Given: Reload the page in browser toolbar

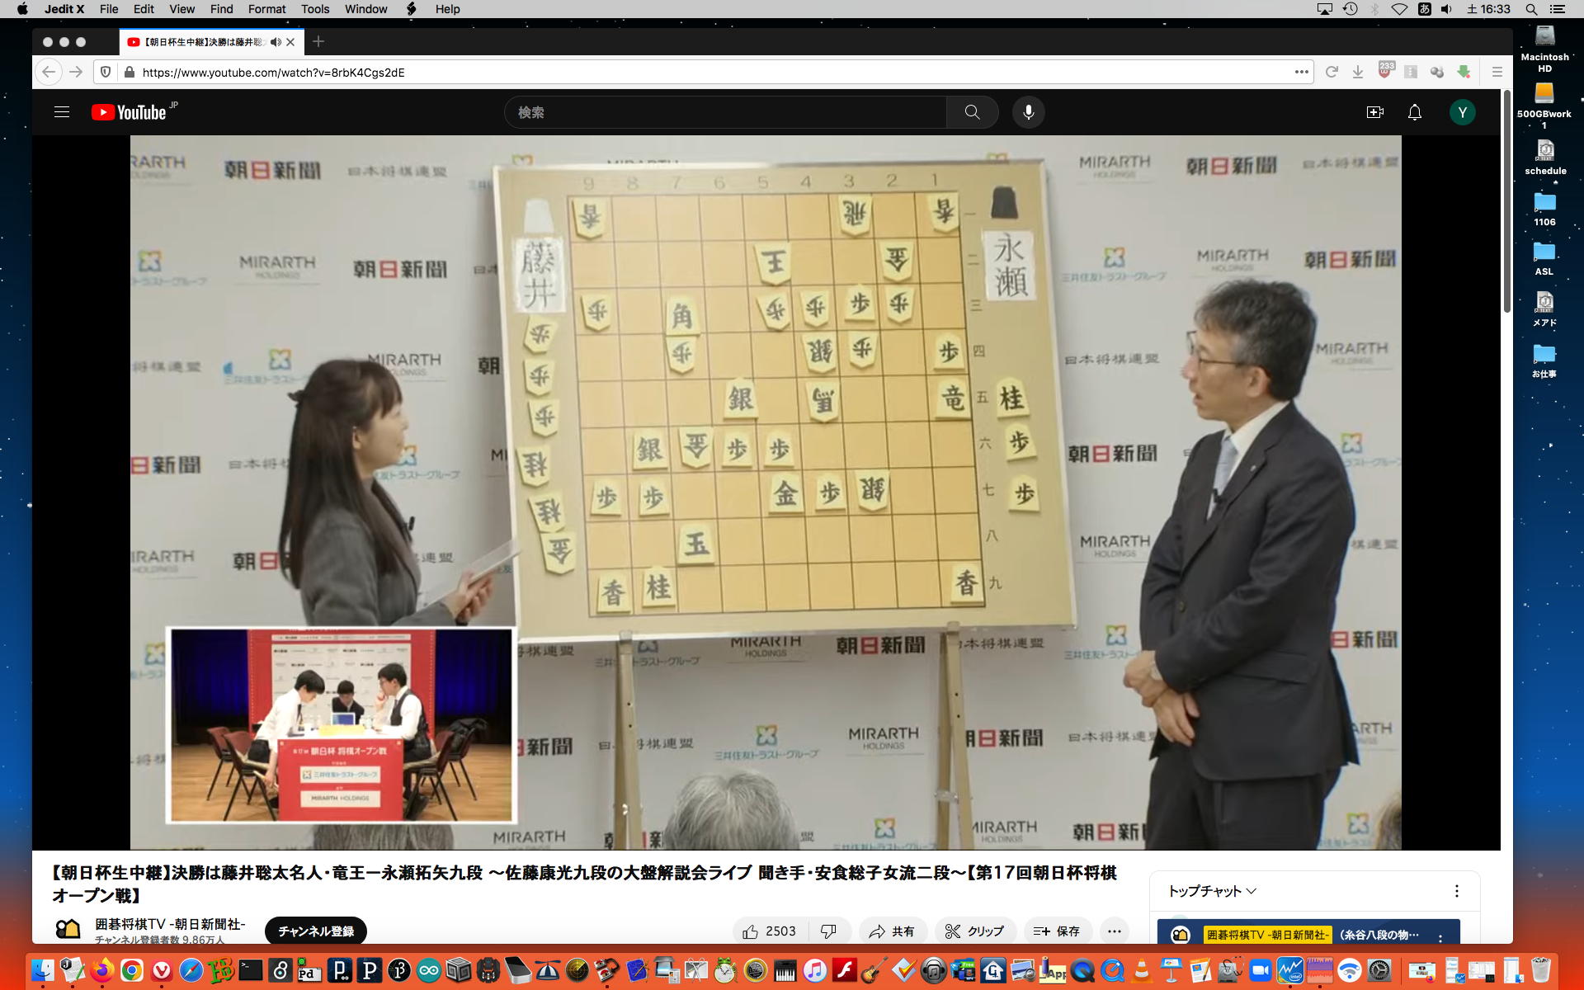Looking at the screenshot, I should click(x=1331, y=72).
